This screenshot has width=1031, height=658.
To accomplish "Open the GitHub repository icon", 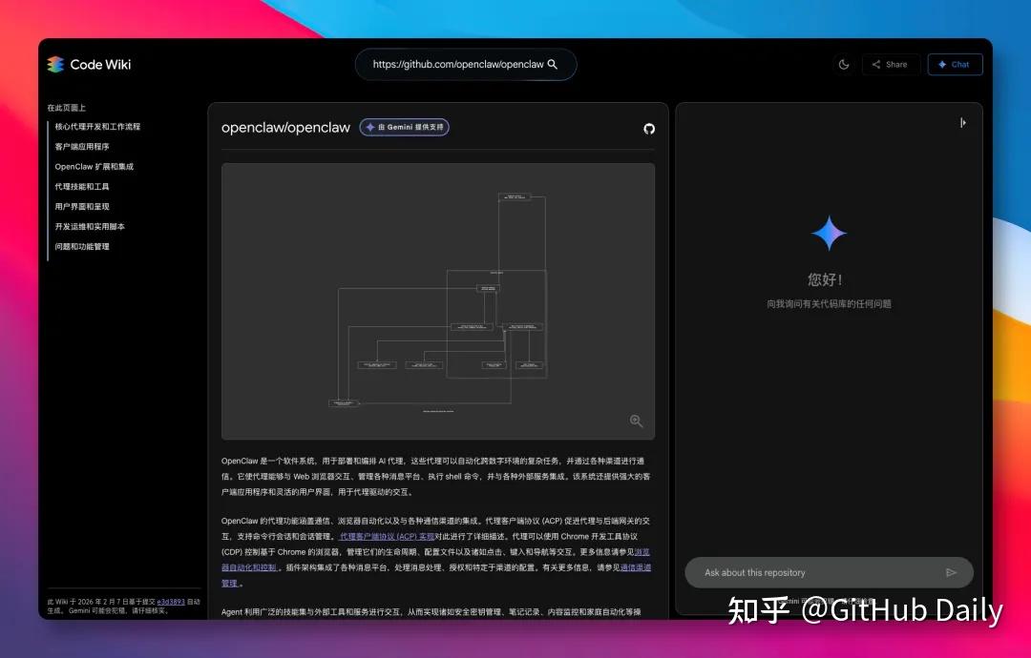I will pos(649,128).
